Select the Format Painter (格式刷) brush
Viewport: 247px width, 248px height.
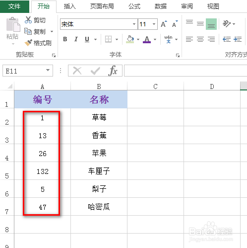pos(28,43)
